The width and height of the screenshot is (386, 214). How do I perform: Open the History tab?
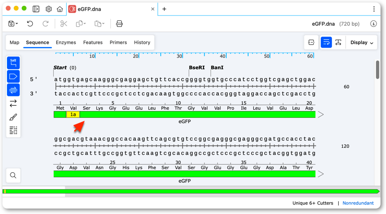click(142, 43)
